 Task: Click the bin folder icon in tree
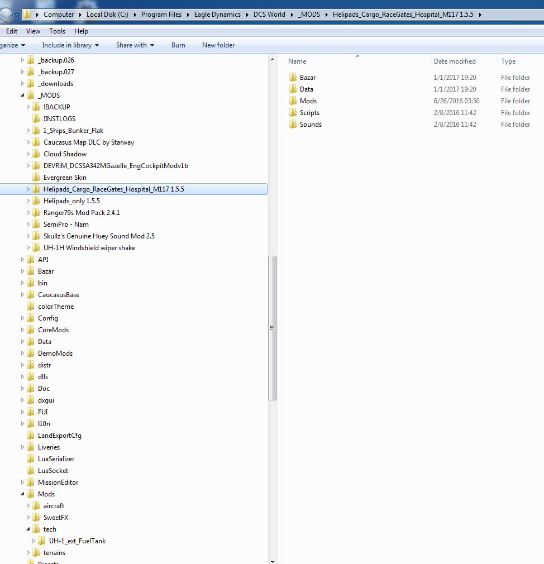31,283
